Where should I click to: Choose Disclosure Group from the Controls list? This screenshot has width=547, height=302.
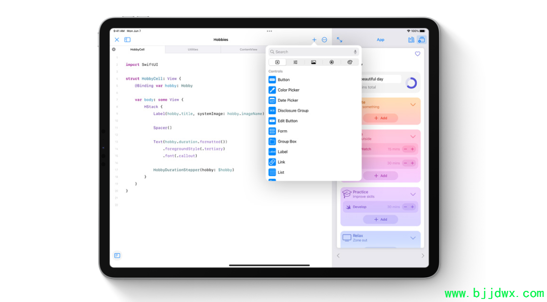314,110
